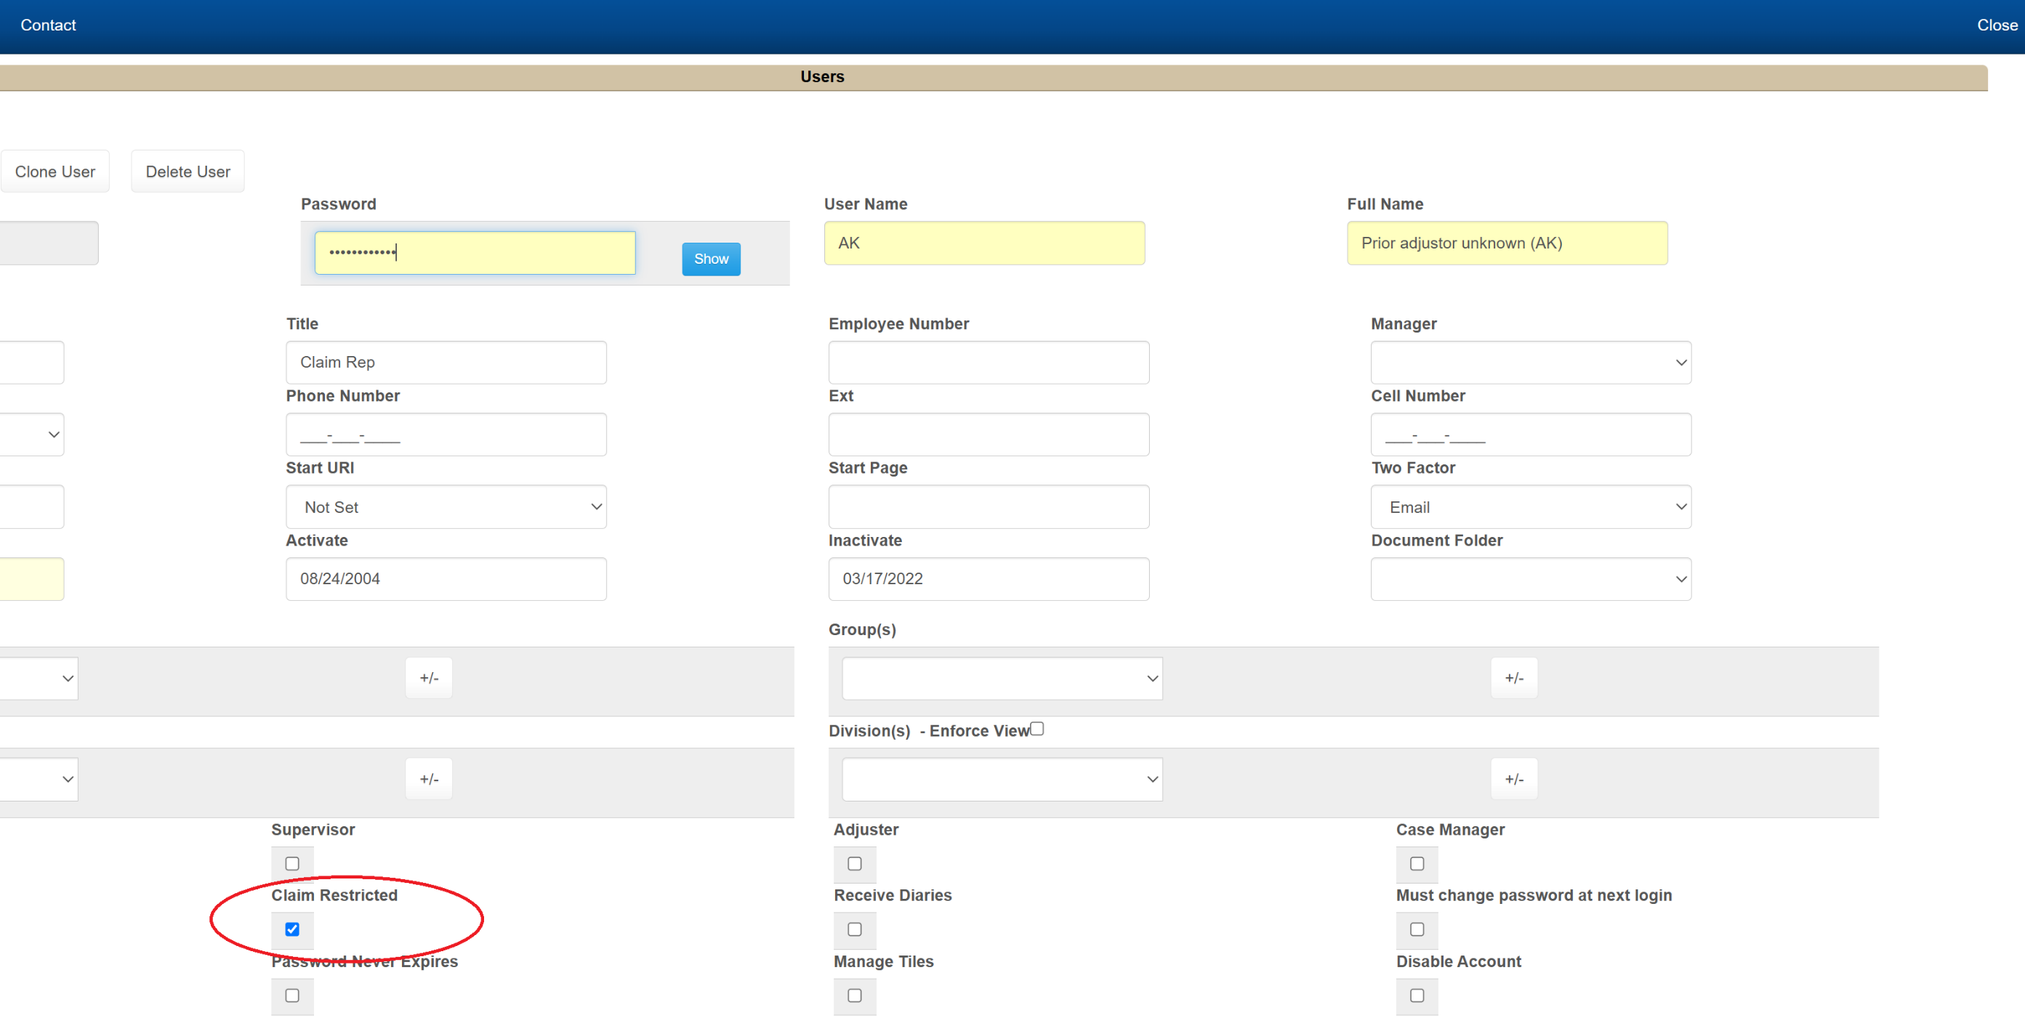This screenshot has height=1018, width=2025.
Task: Uncheck the Claim Restricted checkbox
Action: coord(291,929)
